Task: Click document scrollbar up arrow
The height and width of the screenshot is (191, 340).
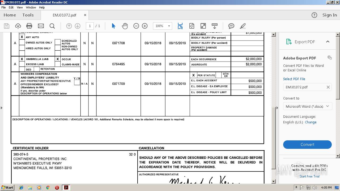Action: click(274, 34)
